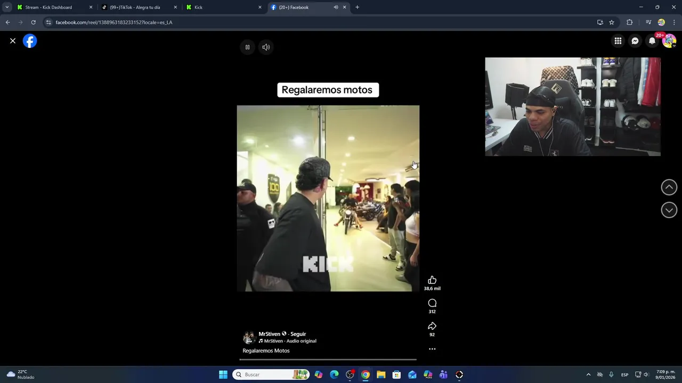Open Outlook from the taskbar

(412, 374)
